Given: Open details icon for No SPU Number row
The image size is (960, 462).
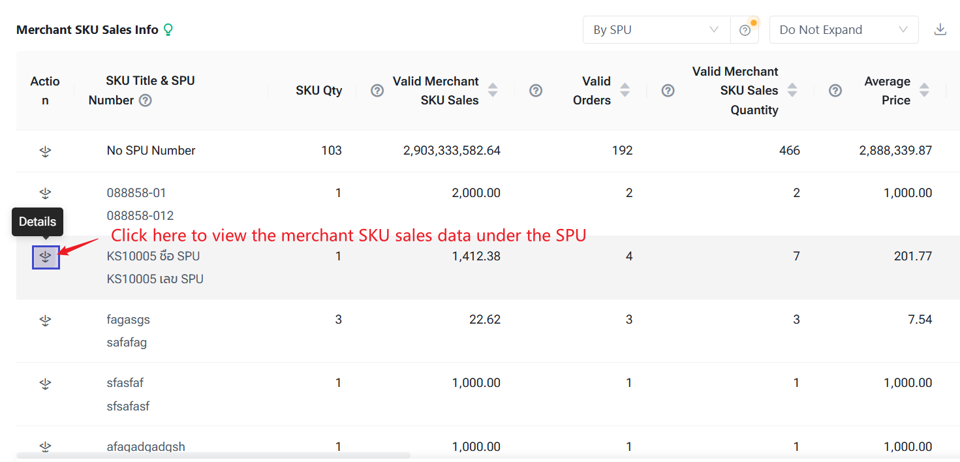Looking at the screenshot, I should [x=45, y=151].
